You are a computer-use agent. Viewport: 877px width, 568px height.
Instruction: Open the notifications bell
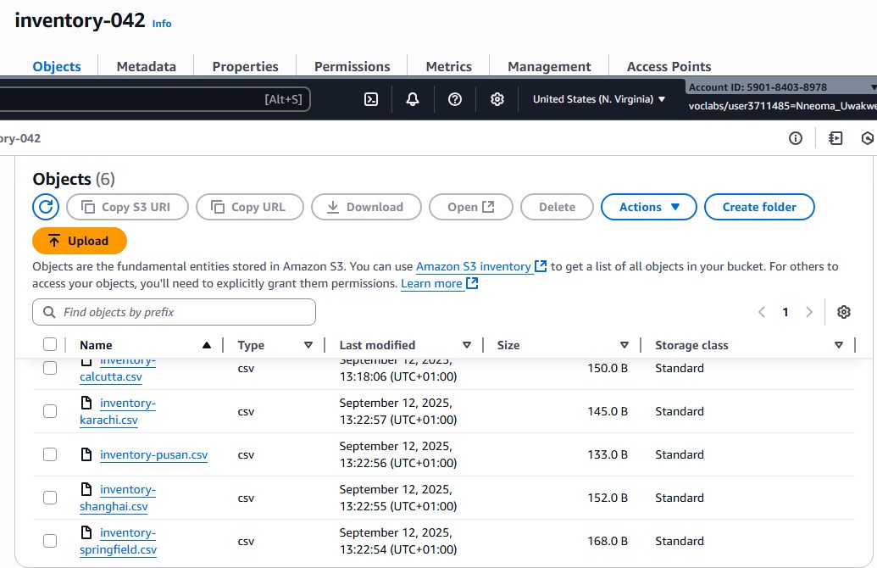pyautogui.click(x=413, y=99)
